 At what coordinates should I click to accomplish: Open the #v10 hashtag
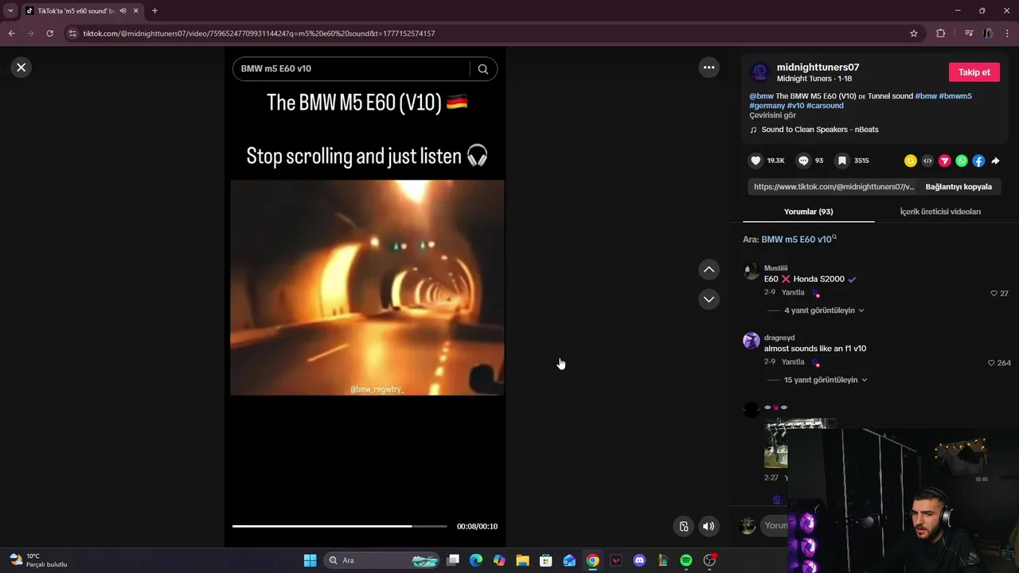(x=795, y=106)
